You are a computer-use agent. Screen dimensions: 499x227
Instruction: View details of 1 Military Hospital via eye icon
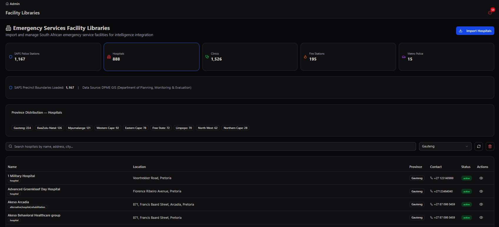(481, 178)
